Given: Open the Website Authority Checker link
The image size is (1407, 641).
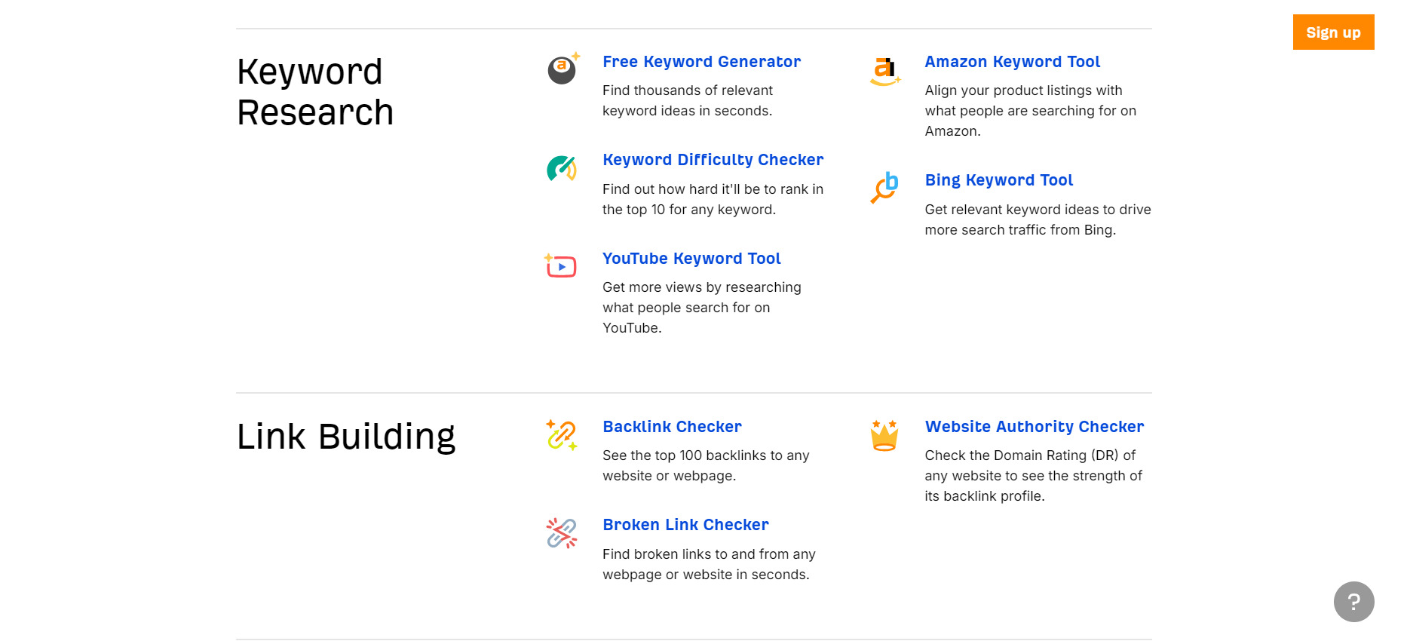Looking at the screenshot, I should [1034, 427].
